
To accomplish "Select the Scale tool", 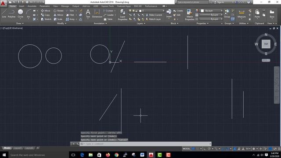I will click(x=58, y=19).
